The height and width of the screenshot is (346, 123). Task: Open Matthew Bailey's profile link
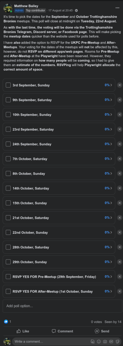[26, 6]
